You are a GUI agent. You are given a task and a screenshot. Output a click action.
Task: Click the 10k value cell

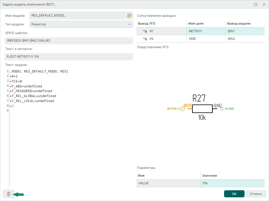tap(232, 183)
